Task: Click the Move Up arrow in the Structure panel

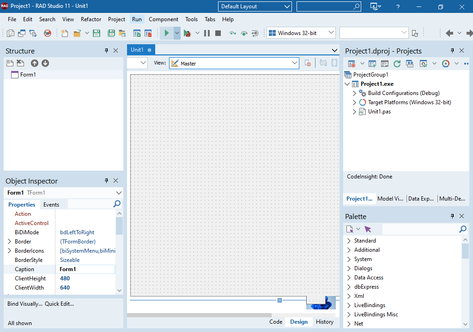Action: pos(35,63)
